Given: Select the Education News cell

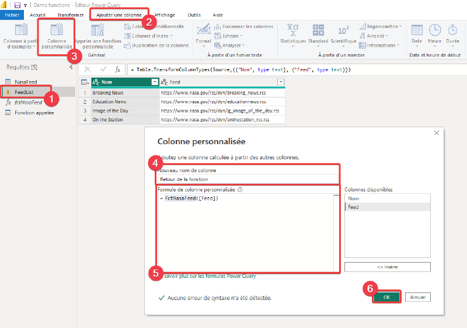Looking at the screenshot, I should click(126, 102).
